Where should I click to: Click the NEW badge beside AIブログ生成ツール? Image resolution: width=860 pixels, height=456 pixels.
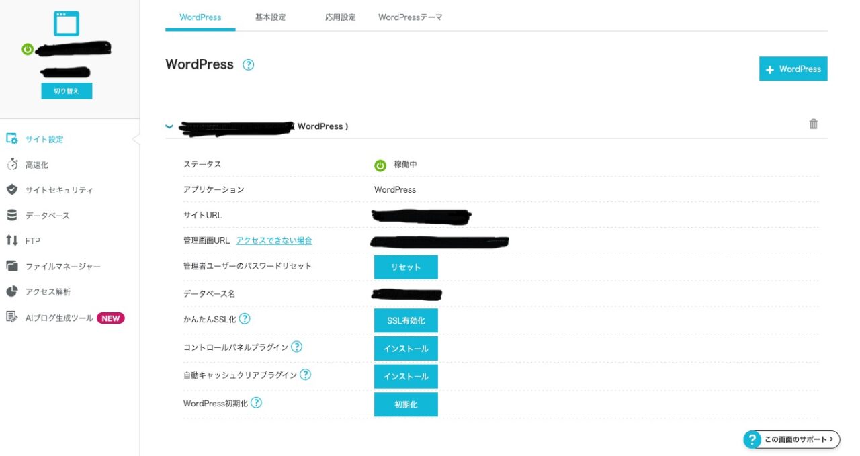111,318
